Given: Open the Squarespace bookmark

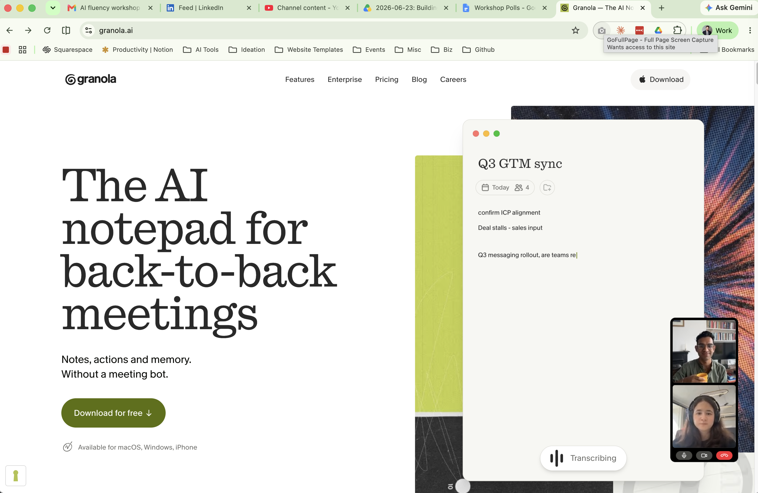Looking at the screenshot, I should (68, 50).
